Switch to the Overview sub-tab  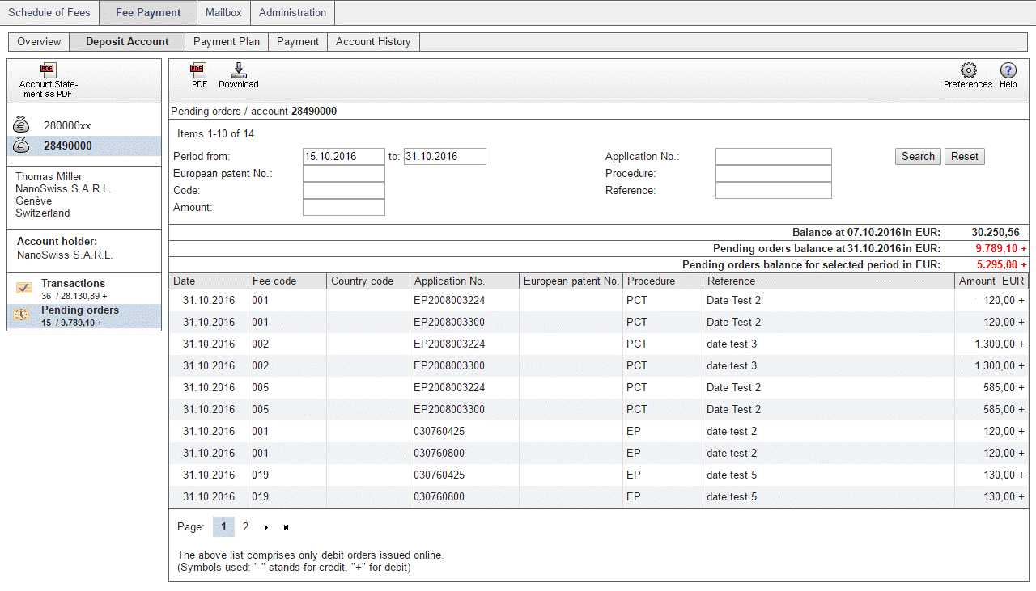tap(39, 42)
